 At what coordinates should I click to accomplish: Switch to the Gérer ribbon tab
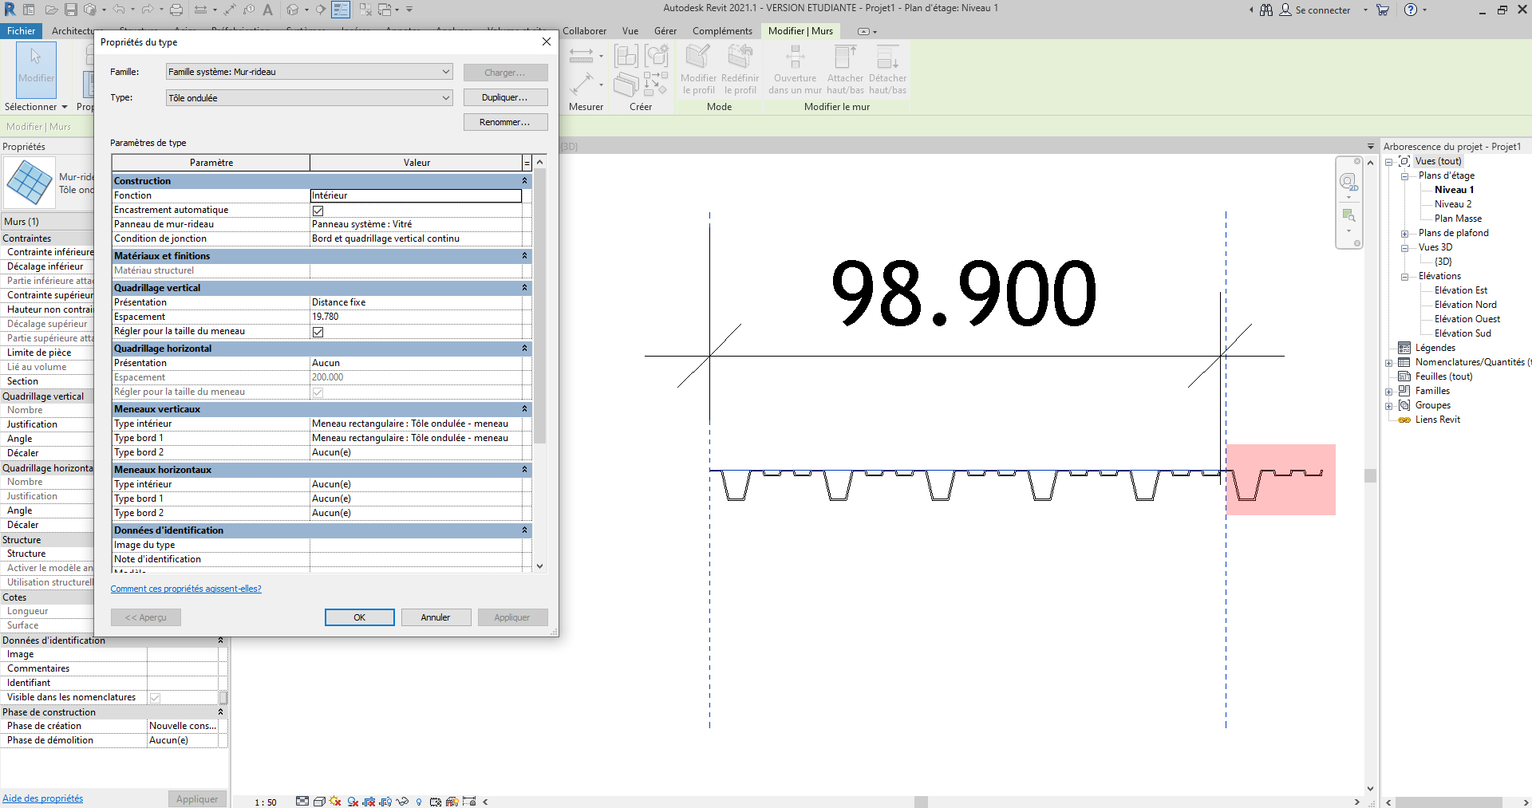pyautogui.click(x=665, y=31)
